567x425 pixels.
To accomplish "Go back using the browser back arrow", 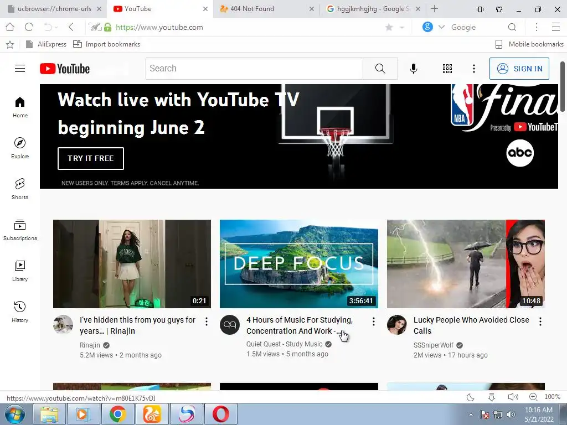I will click(71, 27).
